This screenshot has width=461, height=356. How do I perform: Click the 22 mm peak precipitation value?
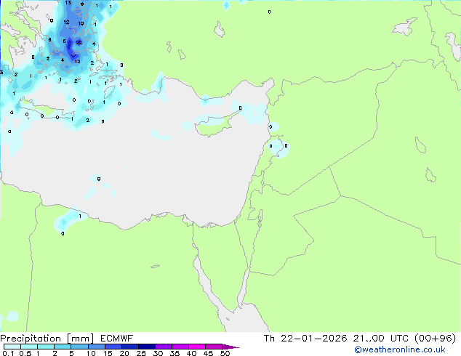[x=79, y=43]
